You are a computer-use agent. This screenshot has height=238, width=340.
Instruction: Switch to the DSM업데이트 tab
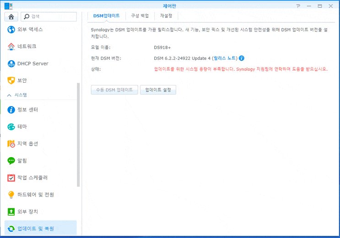(106, 16)
